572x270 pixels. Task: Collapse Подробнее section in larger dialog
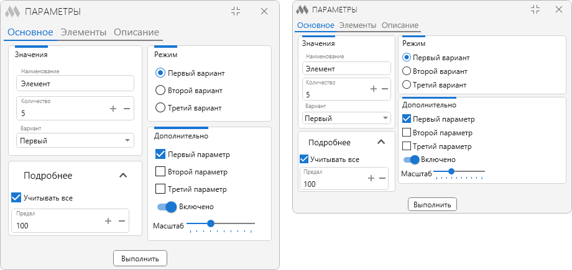click(x=123, y=176)
